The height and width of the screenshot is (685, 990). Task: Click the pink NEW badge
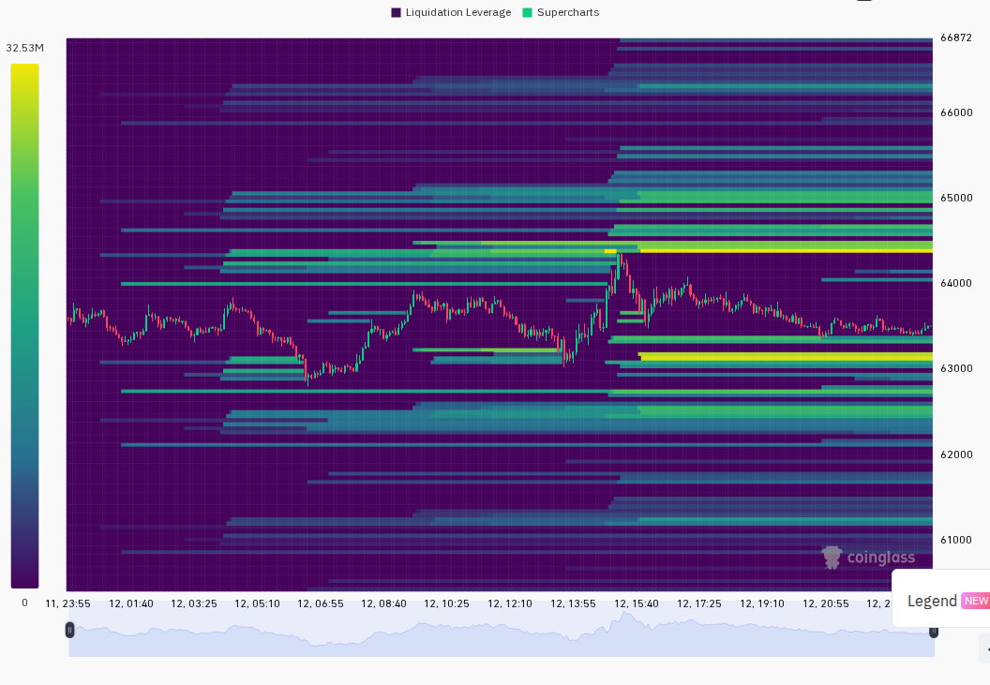(976, 601)
